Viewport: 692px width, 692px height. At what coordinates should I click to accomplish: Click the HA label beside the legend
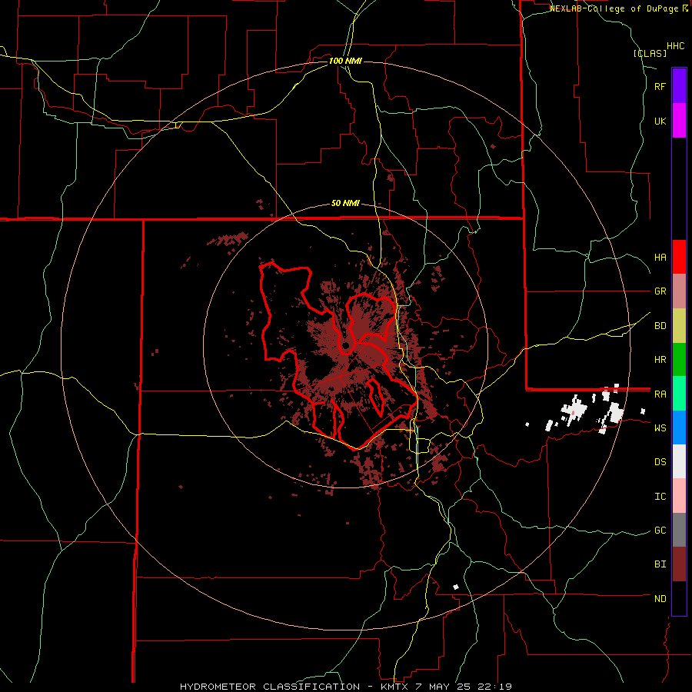click(x=660, y=258)
